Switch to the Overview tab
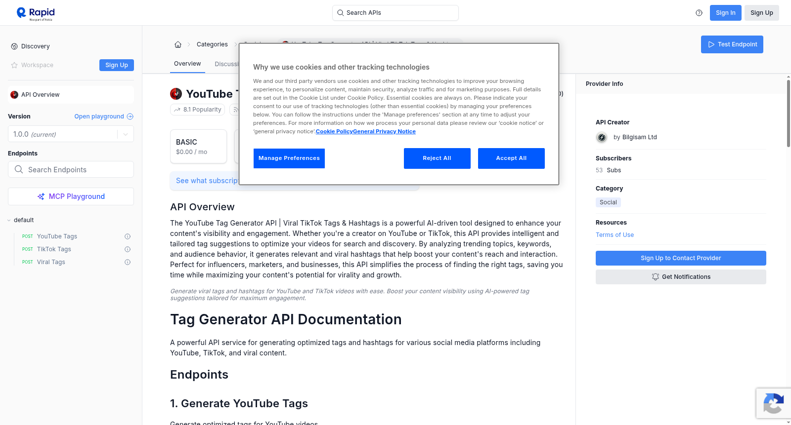This screenshot has width=791, height=425. coord(187,64)
